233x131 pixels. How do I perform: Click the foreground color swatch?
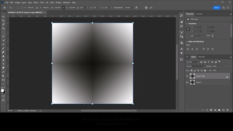(3, 91)
